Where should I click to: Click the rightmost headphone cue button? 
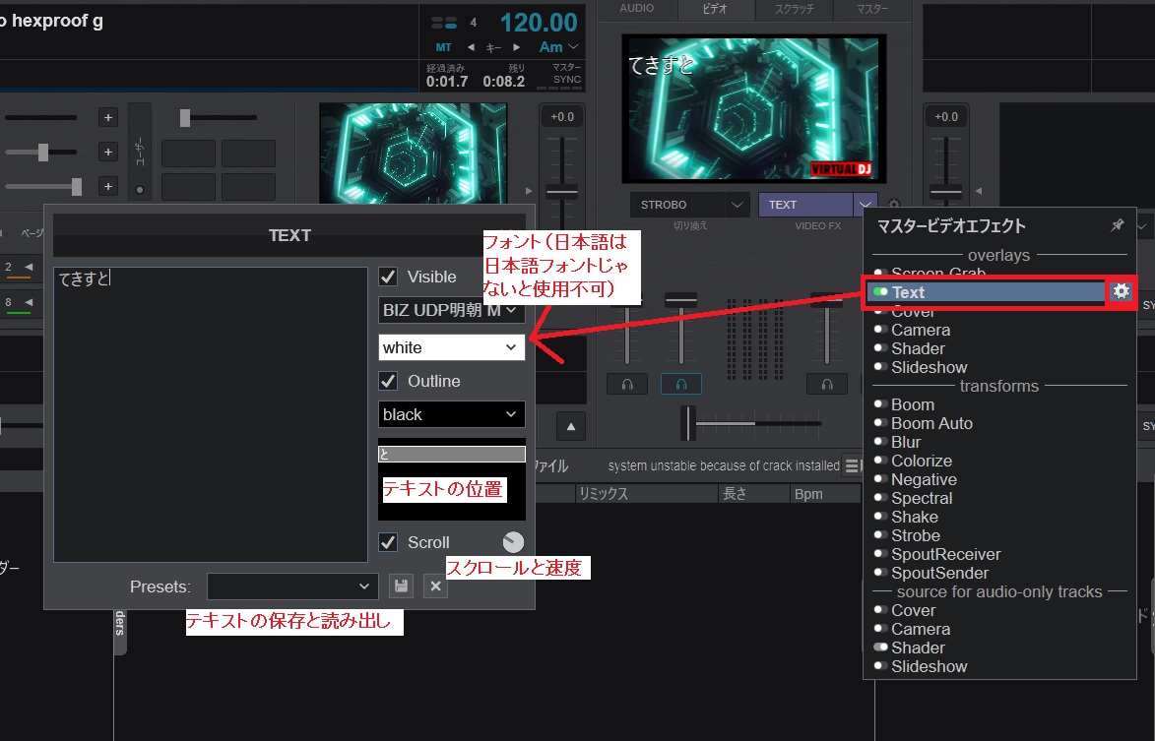pos(826,384)
